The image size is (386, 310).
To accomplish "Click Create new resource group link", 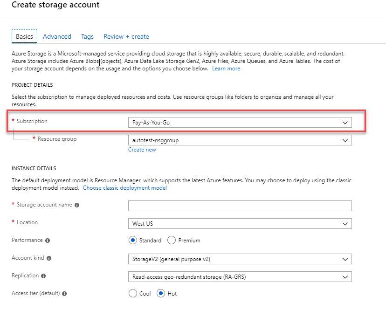I will [x=142, y=150].
